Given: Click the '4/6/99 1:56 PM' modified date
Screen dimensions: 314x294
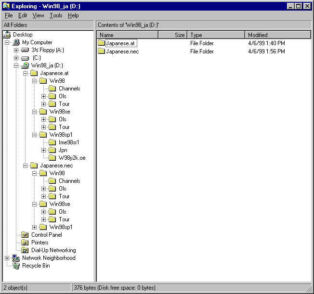Looking at the screenshot, I should coord(266,51).
